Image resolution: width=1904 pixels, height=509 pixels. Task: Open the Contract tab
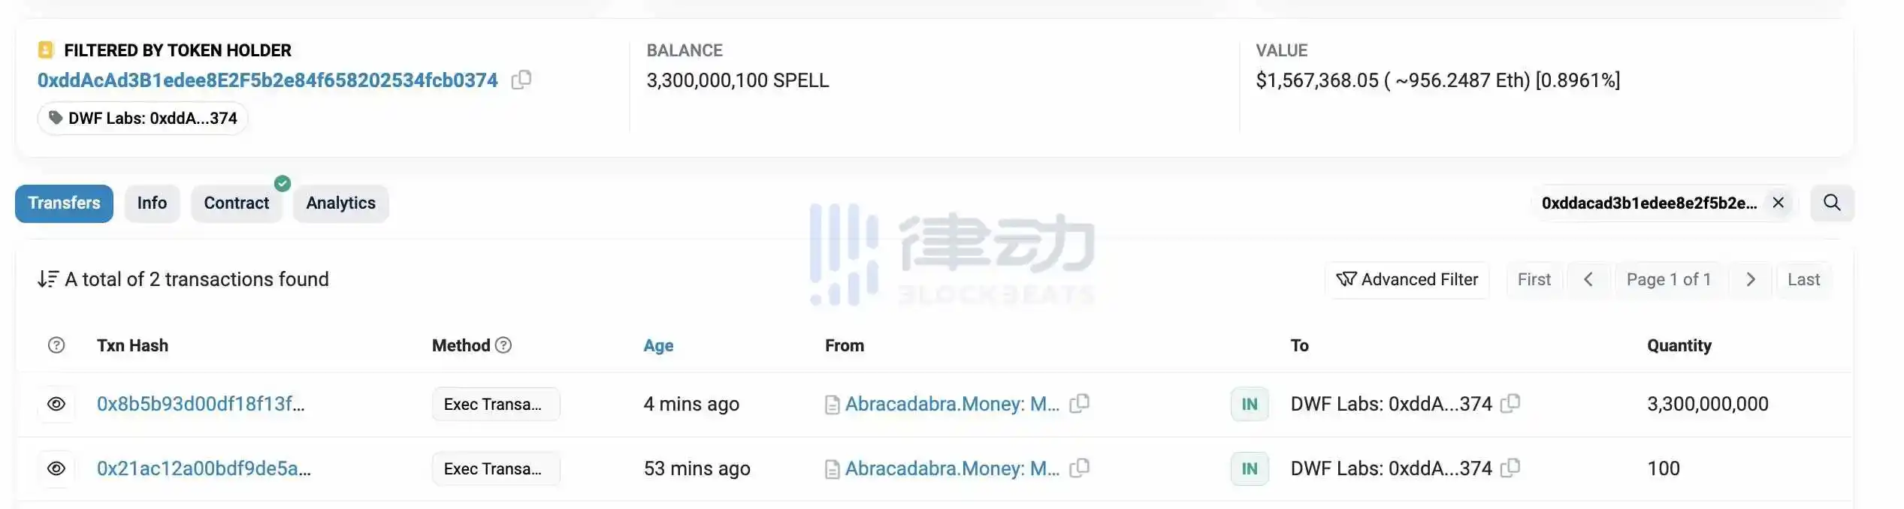tap(237, 203)
